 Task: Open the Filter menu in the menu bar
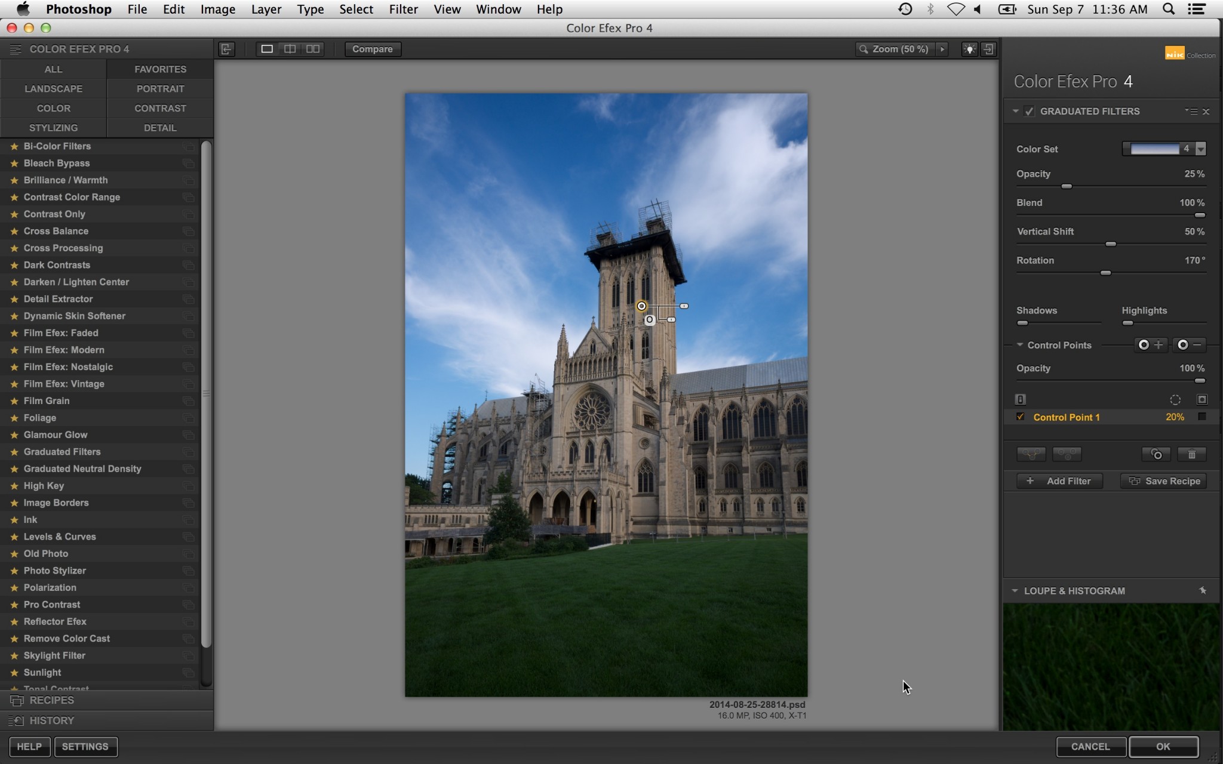coord(403,9)
